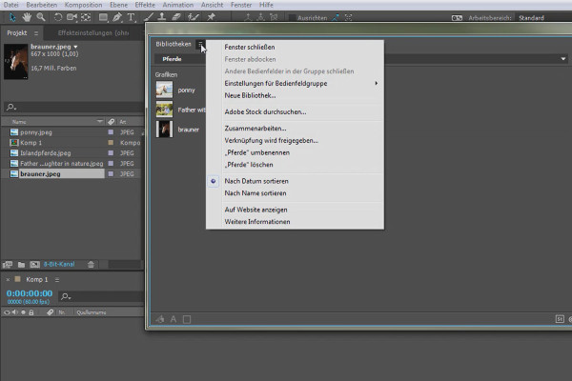This screenshot has height=381, width=572.
Task: Toggle the solo dot column in timeline
Action: (23, 312)
